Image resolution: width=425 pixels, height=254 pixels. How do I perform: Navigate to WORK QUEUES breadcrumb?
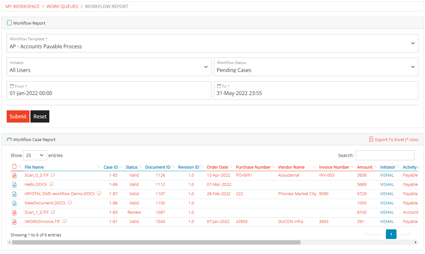coord(62,6)
